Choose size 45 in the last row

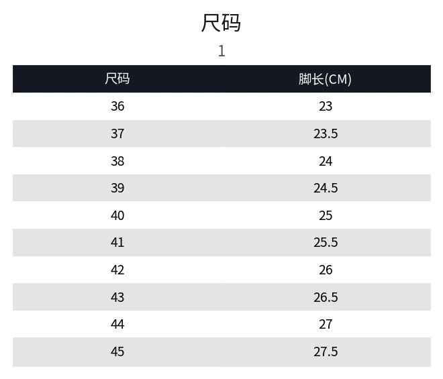117,351
